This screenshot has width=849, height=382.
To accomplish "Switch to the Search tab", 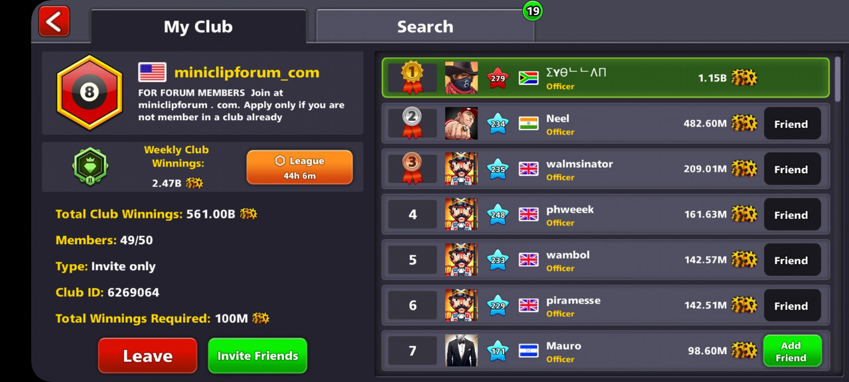I will click(x=425, y=27).
